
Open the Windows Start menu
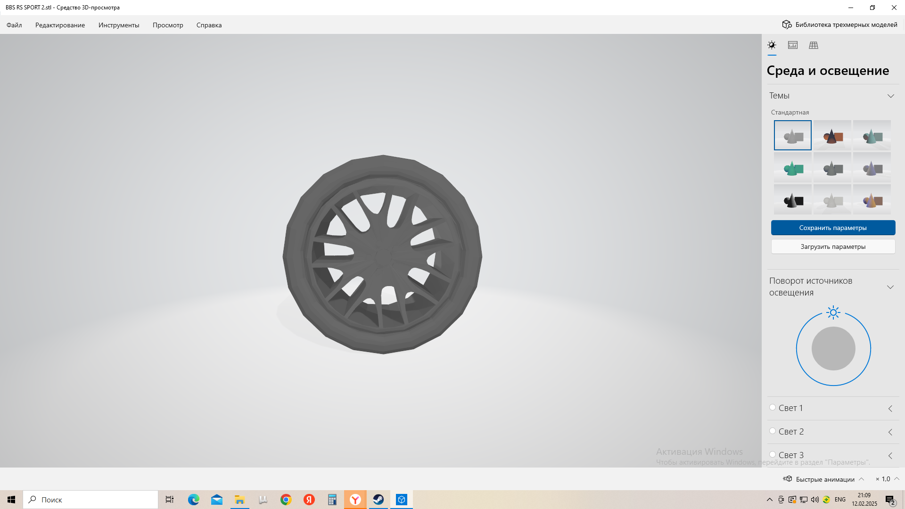coord(11,500)
